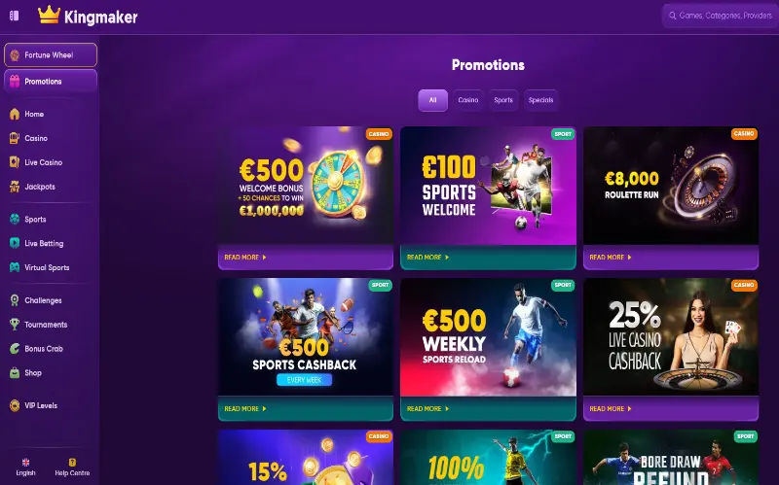The width and height of the screenshot is (779, 485).
Task: Select the Promotions gift icon
Action: point(15,82)
